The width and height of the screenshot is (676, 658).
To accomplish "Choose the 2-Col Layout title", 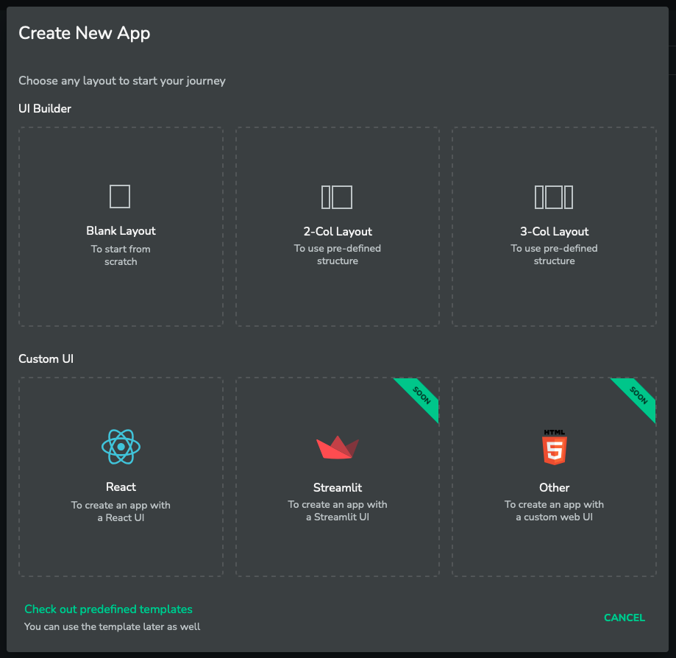I will coord(338,232).
